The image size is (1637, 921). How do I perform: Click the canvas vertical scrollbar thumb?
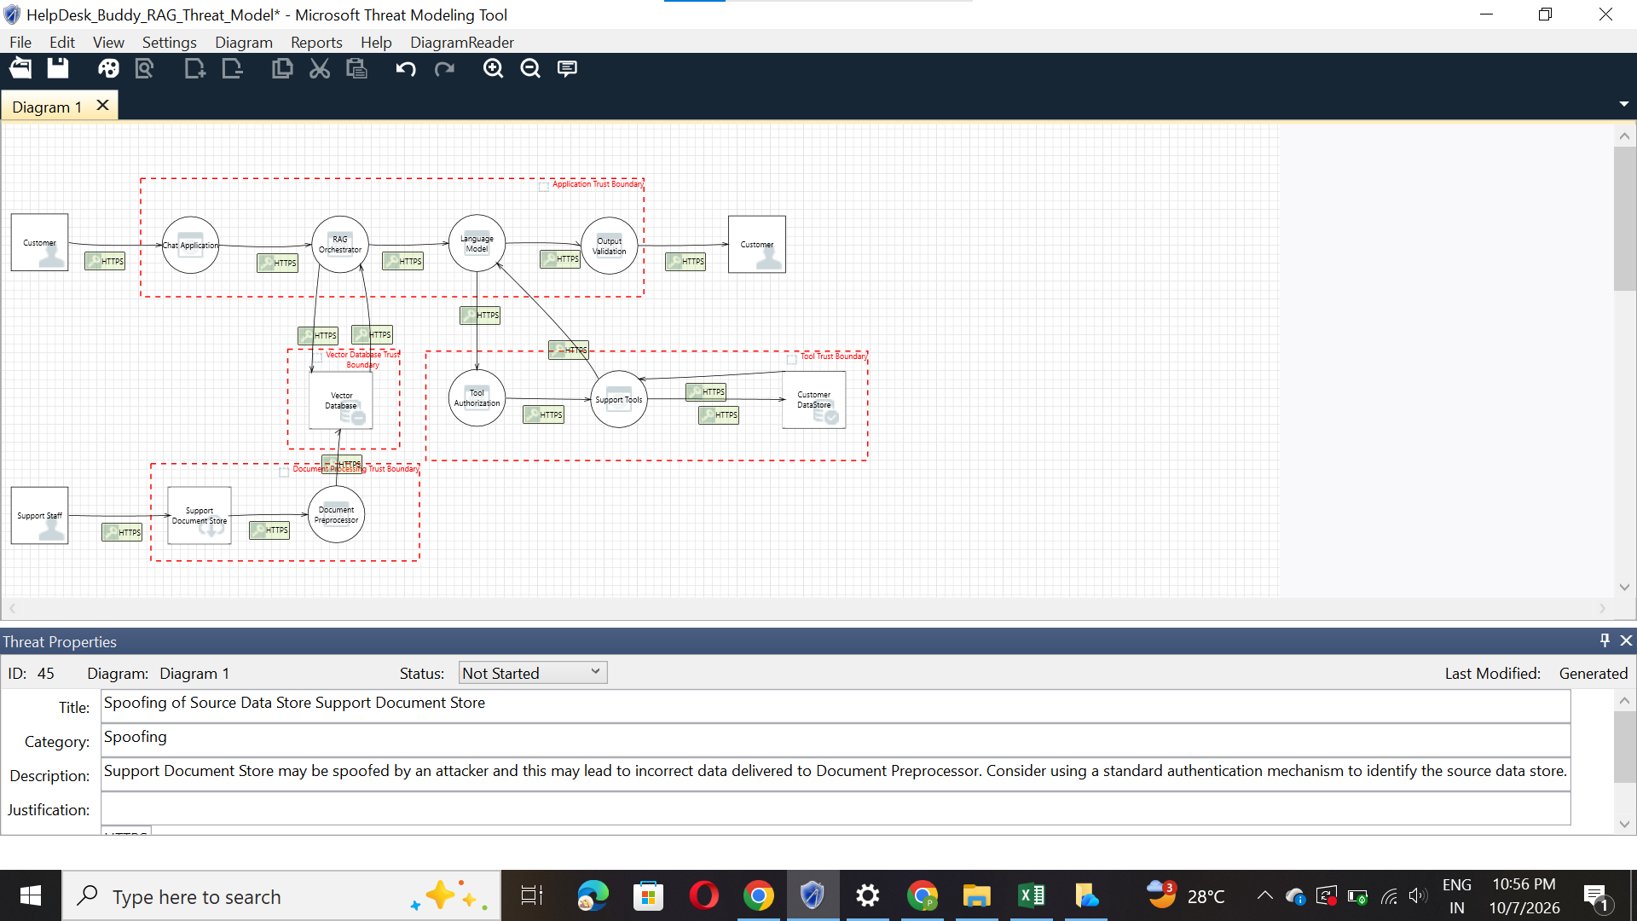(1624, 218)
